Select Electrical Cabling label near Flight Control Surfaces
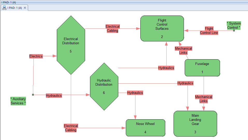Image resolution: width=248 pixels, height=140 pixels. [x=113, y=28]
